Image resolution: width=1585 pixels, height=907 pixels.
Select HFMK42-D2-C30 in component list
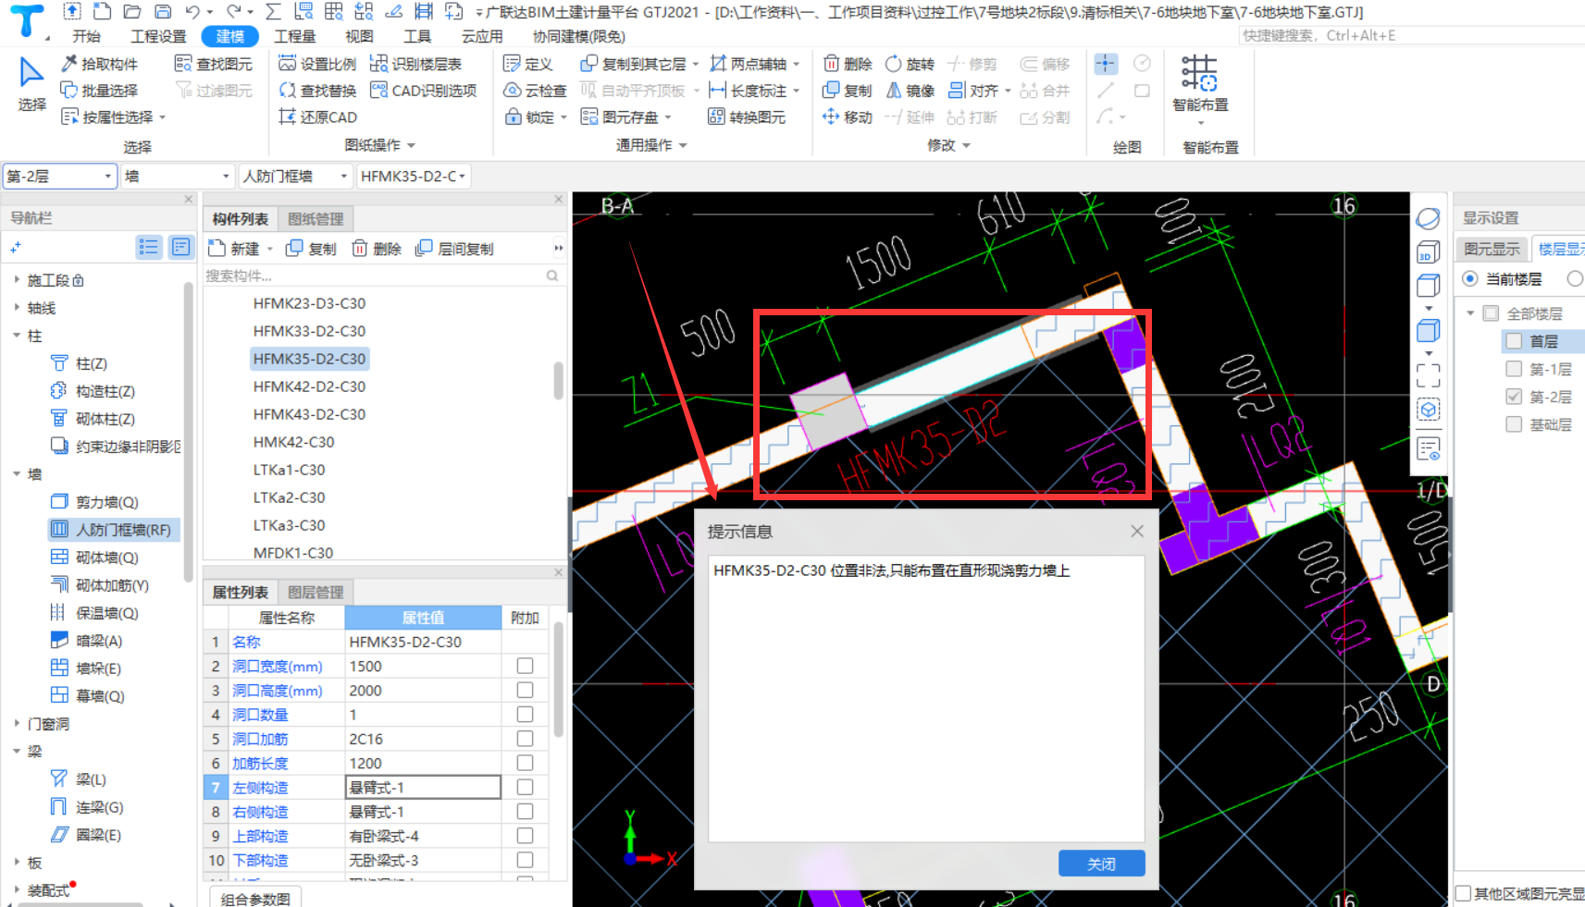[x=309, y=386]
